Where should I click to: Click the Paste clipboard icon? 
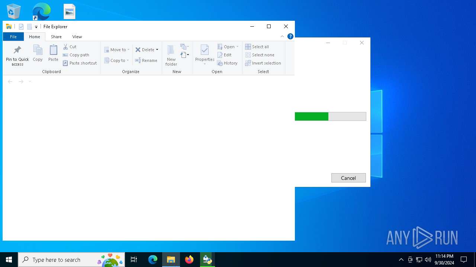tap(53, 53)
